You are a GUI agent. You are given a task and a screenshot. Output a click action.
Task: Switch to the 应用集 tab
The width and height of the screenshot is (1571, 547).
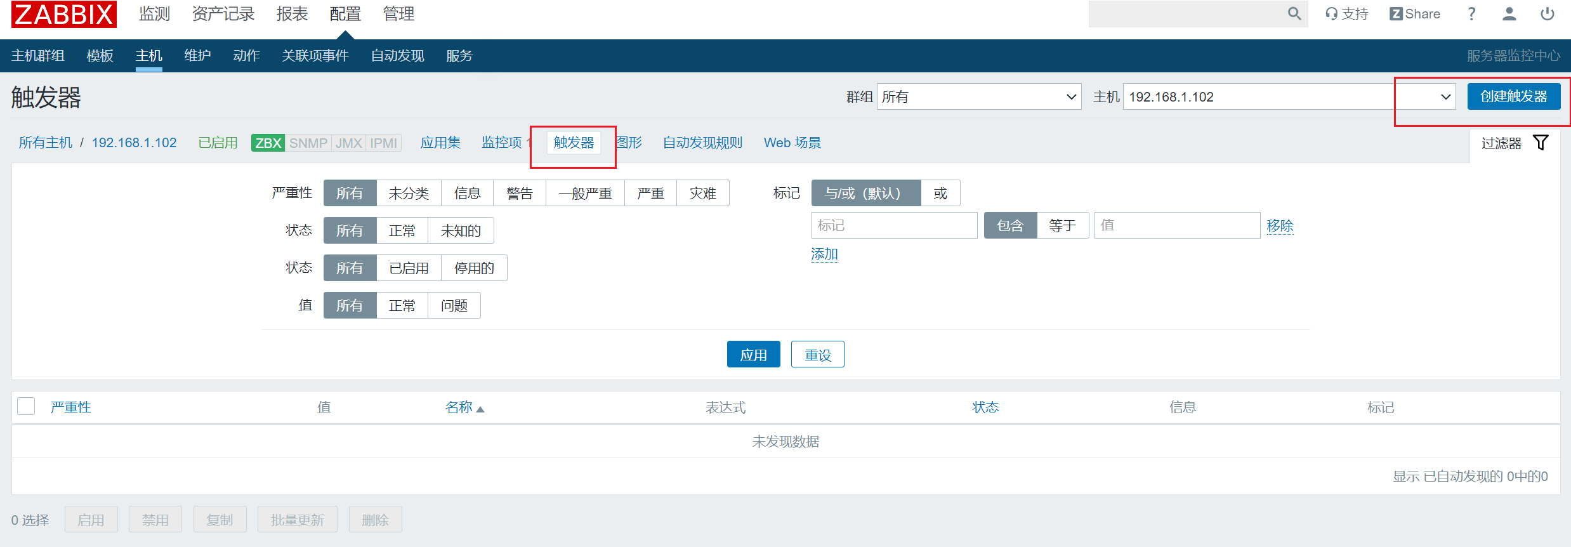coord(440,143)
